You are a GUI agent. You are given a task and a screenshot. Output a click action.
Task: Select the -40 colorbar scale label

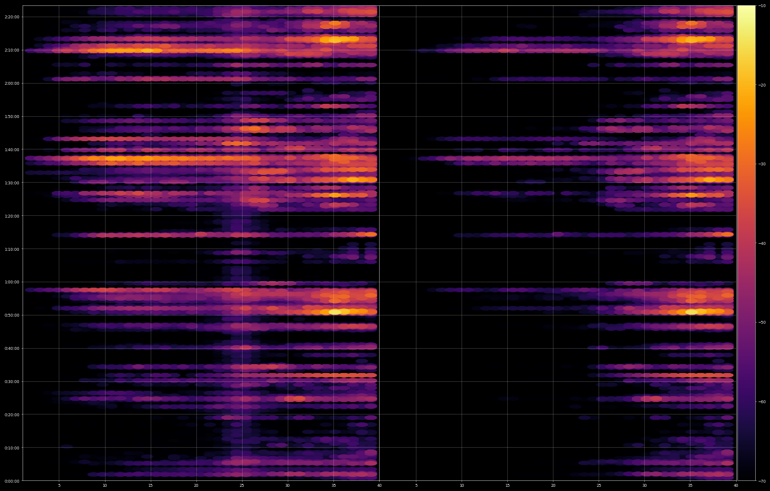tap(761, 243)
